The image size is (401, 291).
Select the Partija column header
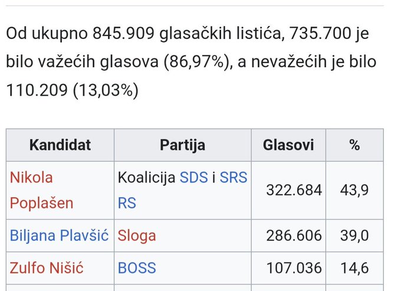coord(182,145)
